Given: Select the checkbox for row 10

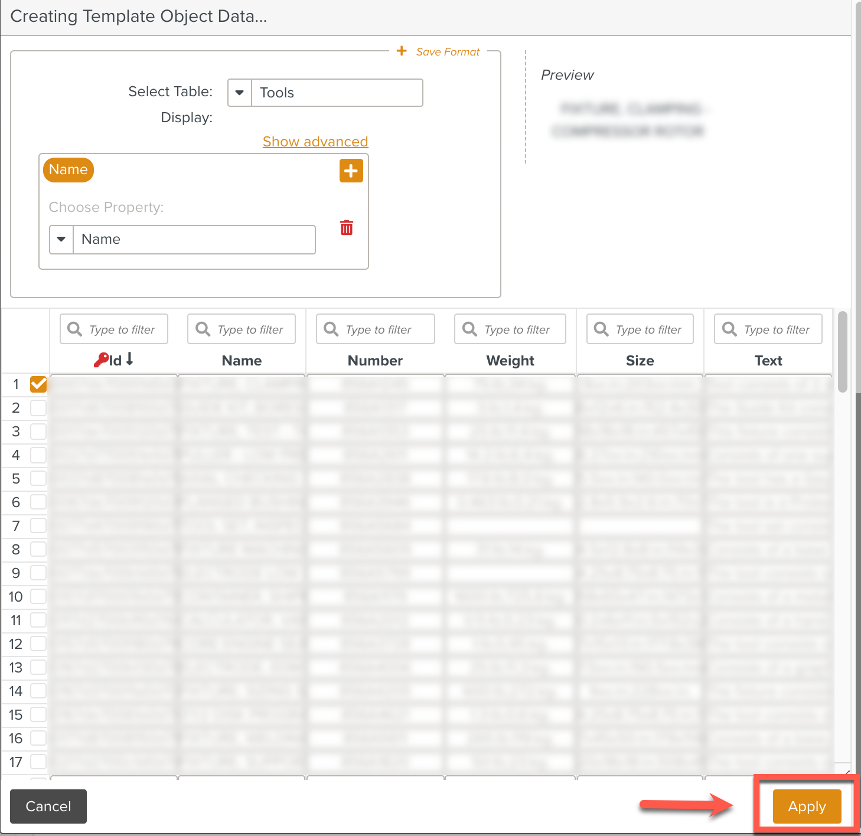Looking at the screenshot, I should [x=38, y=596].
